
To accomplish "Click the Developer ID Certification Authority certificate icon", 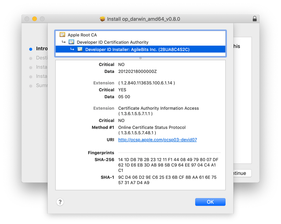I will pyautogui.click(x=71, y=42).
